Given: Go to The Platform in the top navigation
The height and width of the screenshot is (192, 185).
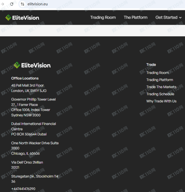Looking at the screenshot, I should [x=136, y=18].
